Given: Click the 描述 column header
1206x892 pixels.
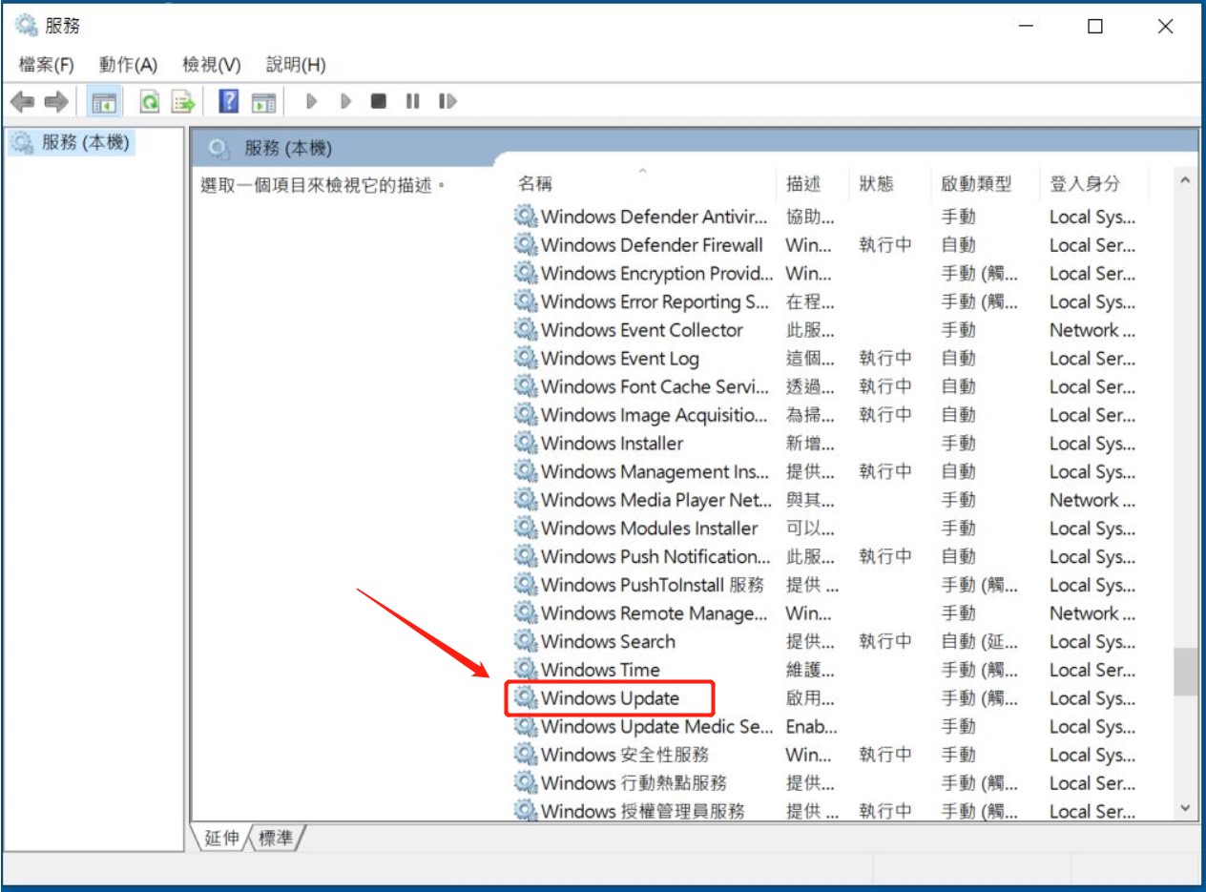Looking at the screenshot, I should 803,183.
